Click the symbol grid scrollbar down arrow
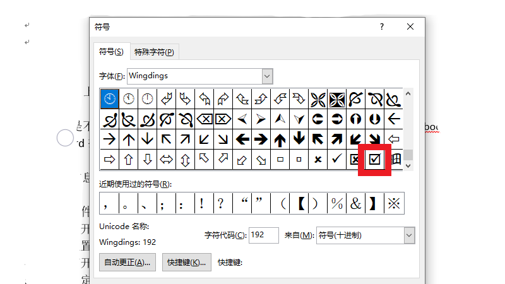Screen dimensions: 505x284 [x=408, y=165]
